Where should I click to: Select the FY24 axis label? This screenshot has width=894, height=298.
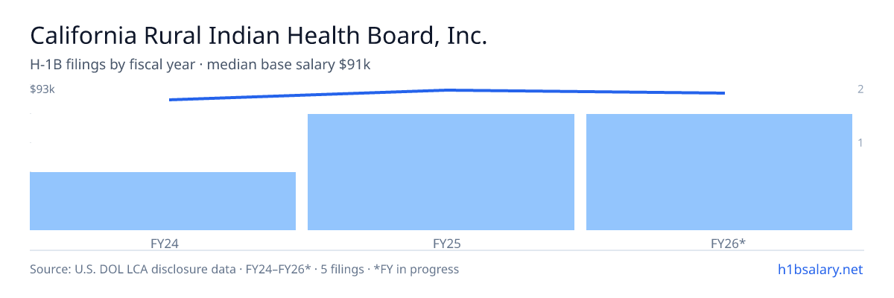pyautogui.click(x=164, y=243)
